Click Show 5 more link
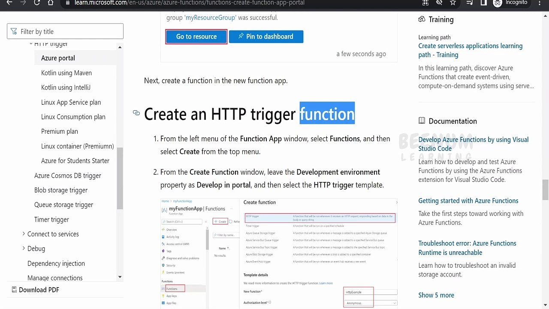Screen dimensions: 549x309 [x=436, y=295]
